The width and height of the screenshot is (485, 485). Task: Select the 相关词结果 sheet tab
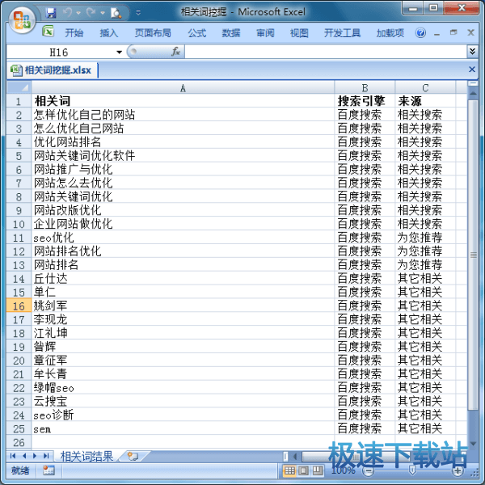click(87, 456)
